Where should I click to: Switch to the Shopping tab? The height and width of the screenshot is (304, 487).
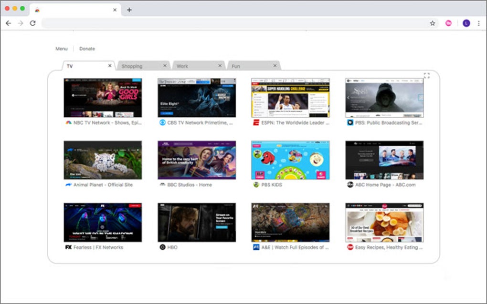coord(132,66)
